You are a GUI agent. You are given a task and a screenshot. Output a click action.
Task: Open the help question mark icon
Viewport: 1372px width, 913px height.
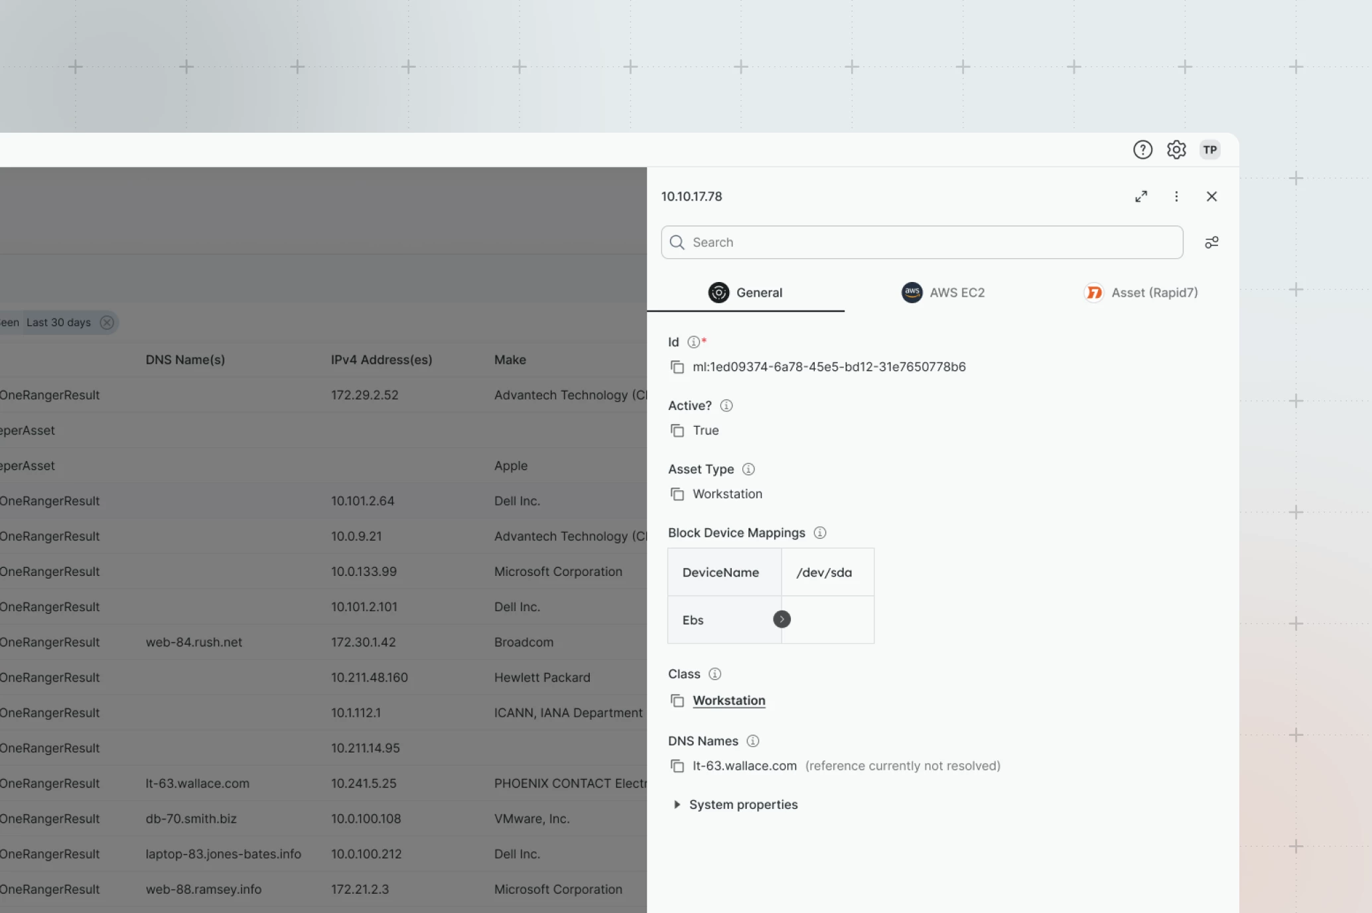click(x=1142, y=150)
